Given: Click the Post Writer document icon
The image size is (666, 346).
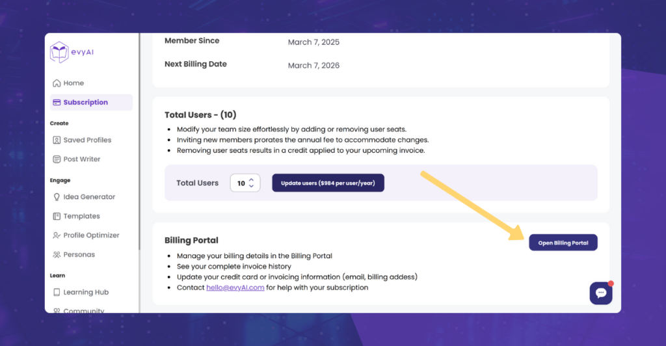Looking at the screenshot, I should click(x=57, y=159).
